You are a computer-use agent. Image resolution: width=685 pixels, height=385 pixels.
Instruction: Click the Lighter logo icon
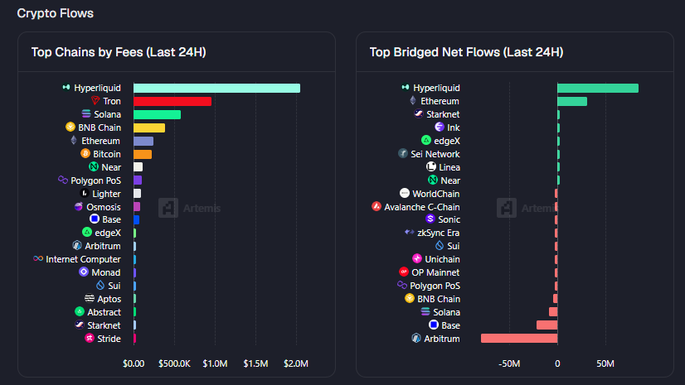(85, 193)
